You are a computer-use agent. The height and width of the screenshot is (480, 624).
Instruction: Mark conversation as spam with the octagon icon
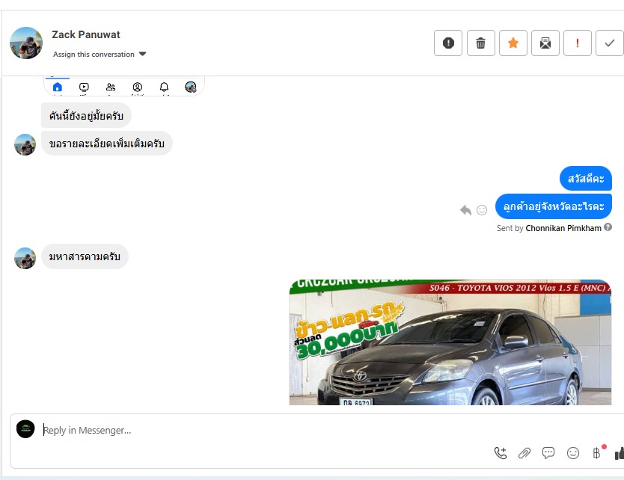[x=448, y=43]
